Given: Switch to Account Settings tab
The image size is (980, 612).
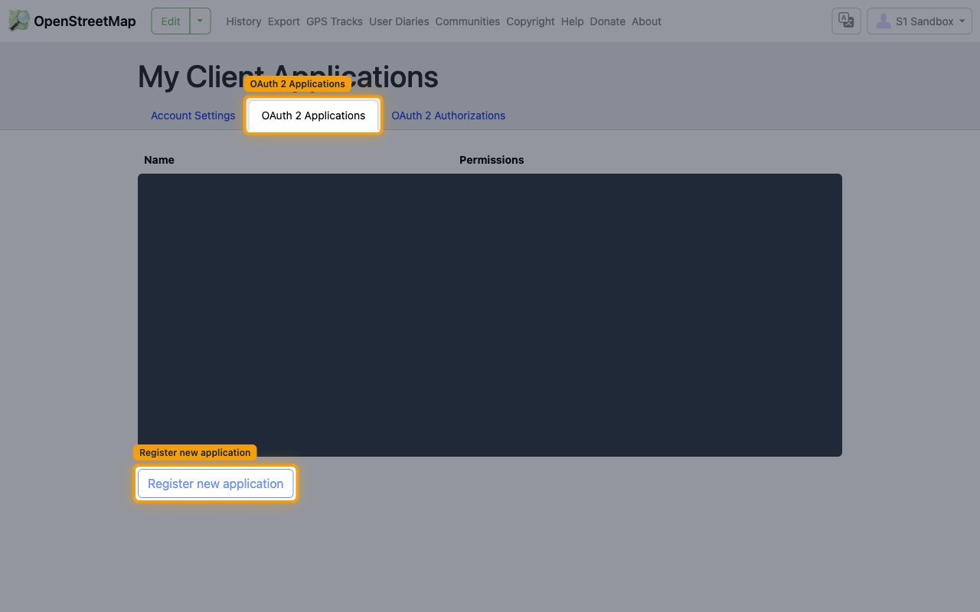Looking at the screenshot, I should point(193,116).
